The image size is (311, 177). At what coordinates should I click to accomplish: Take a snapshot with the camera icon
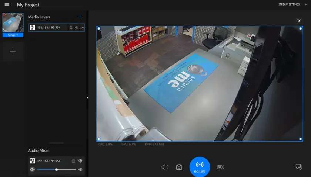[x=179, y=167]
